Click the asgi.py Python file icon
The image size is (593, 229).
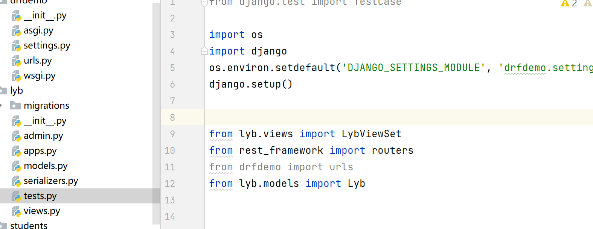(16, 31)
